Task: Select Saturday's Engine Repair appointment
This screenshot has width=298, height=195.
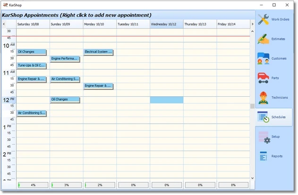Action: click(32, 79)
